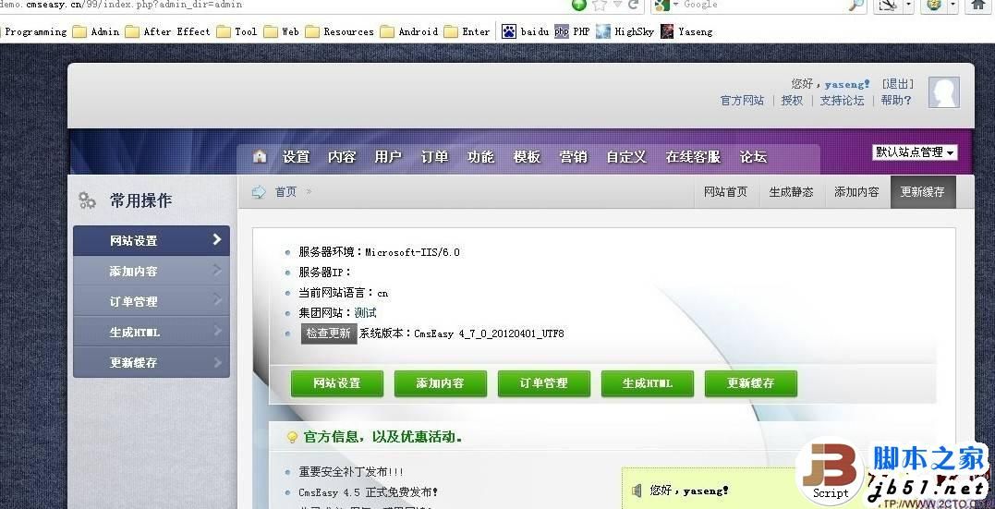The height and width of the screenshot is (509, 995).
Task: Click the 退出 logout link
Action: click(897, 84)
